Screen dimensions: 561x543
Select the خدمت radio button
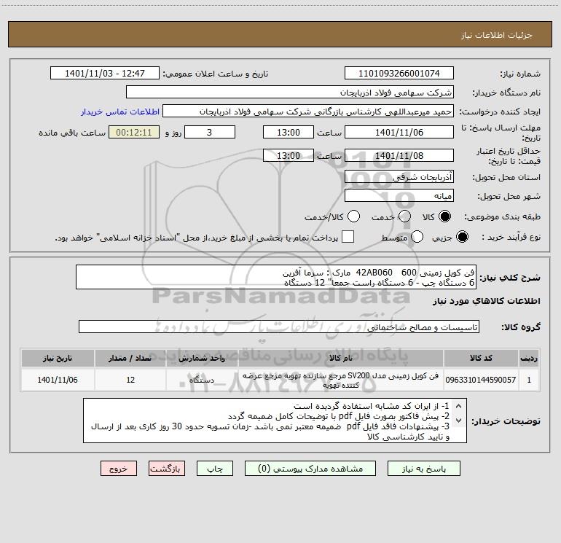click(x=404, y=216)
